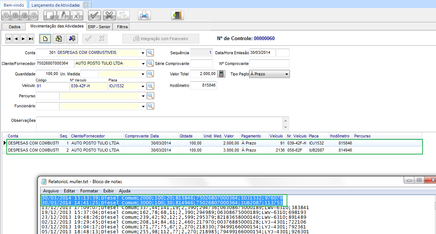Click the new blank page icon in the movement toolbar
This screenshot has height=234, width=436.
coord(45,39)
